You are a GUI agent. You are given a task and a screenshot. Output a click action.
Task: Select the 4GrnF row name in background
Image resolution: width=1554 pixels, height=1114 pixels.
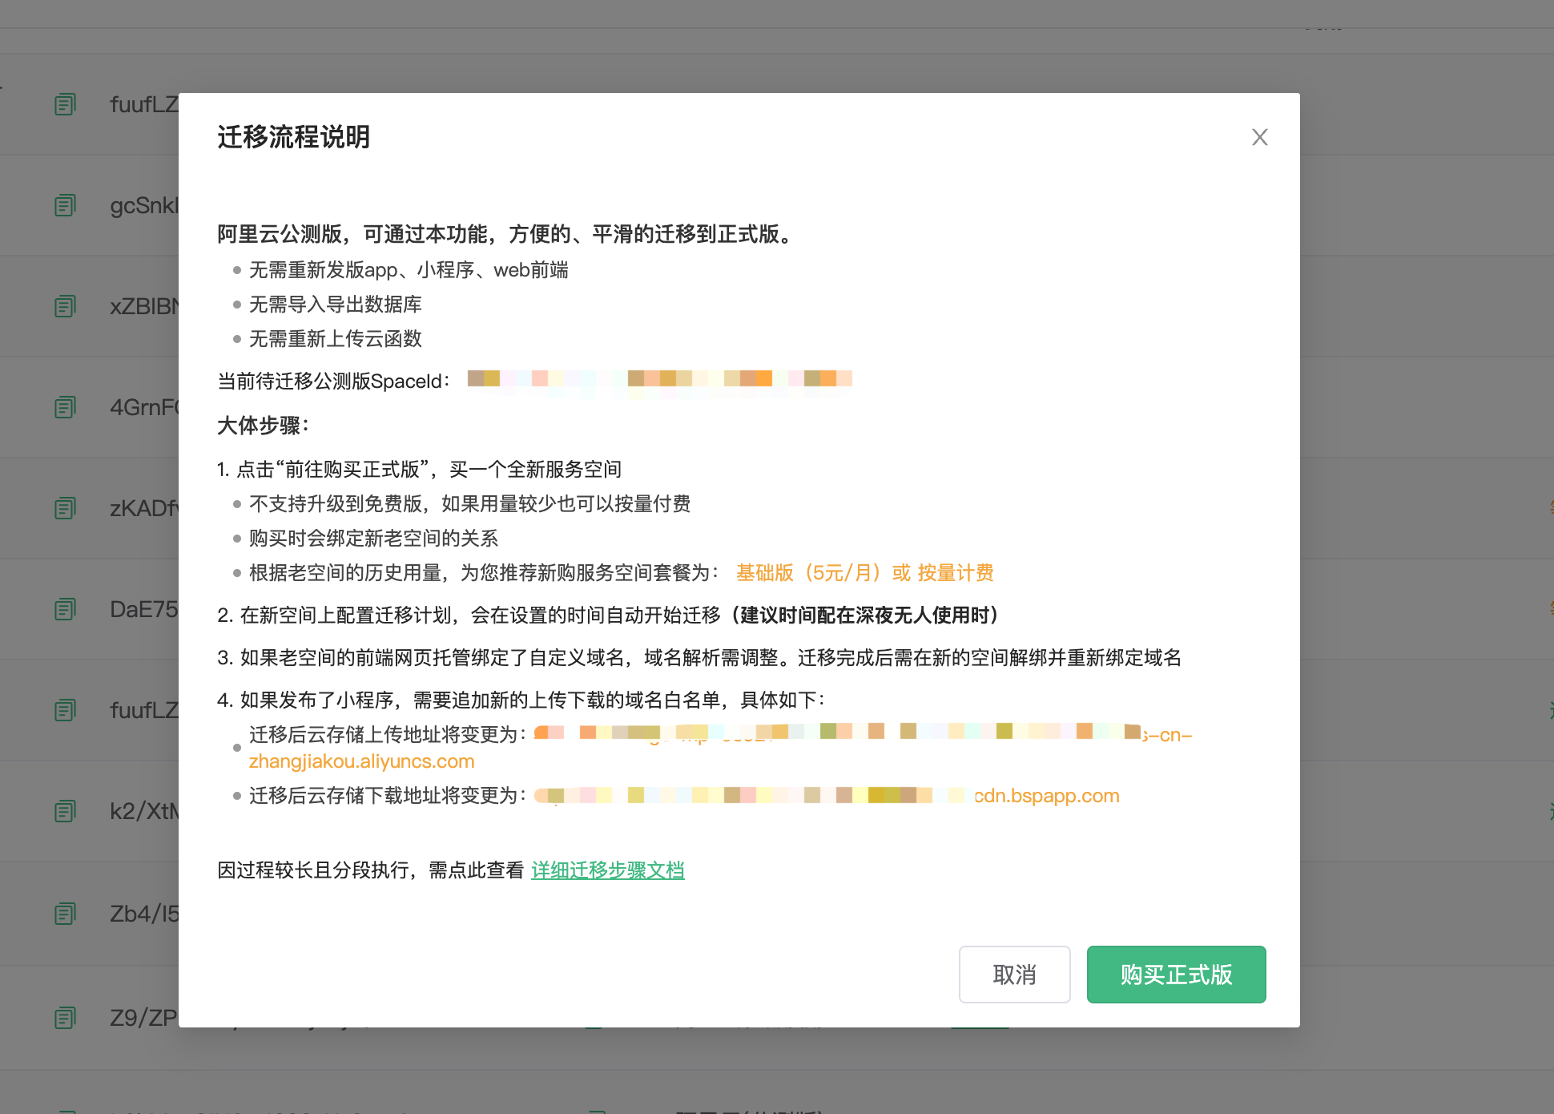coord(144,407)
